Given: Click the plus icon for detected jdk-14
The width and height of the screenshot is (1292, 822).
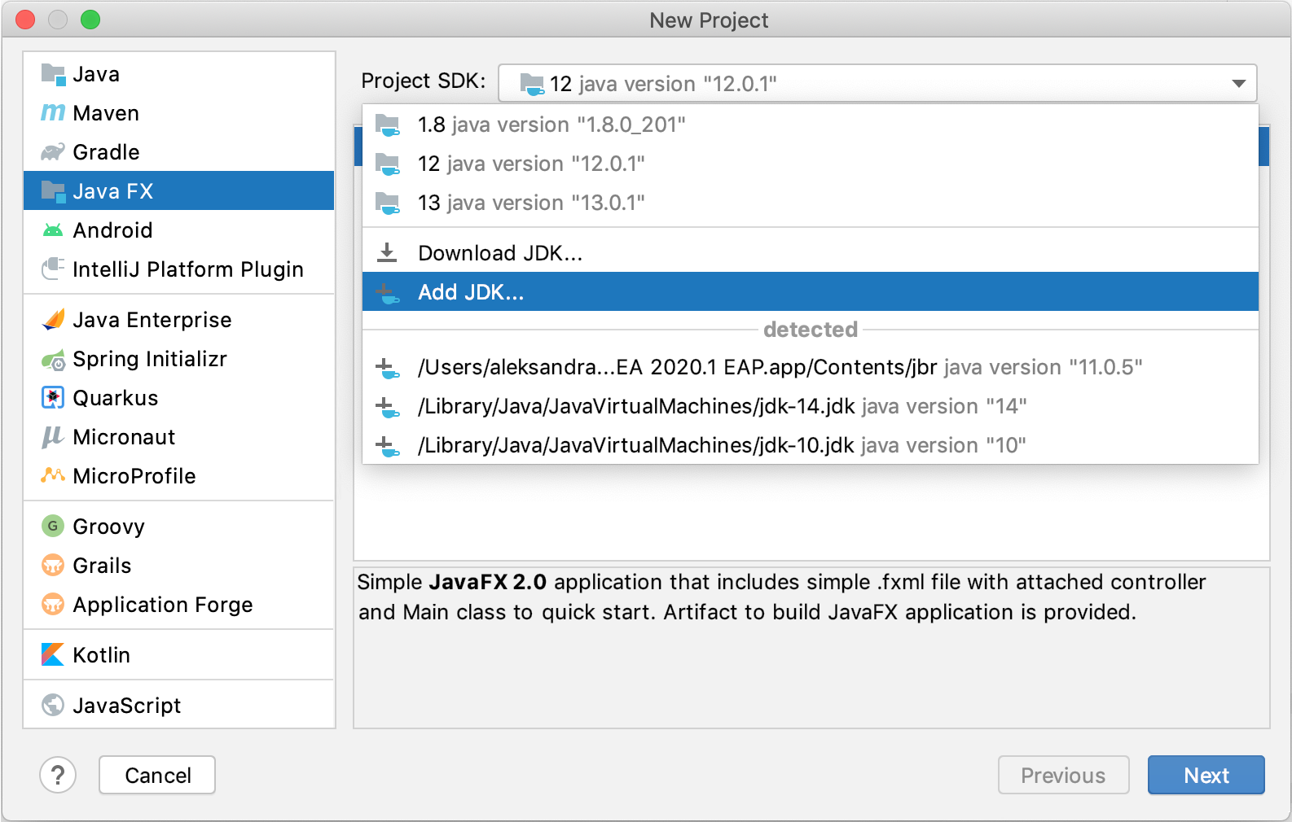Looking at the screenshot, I should (x=388, y=407).
